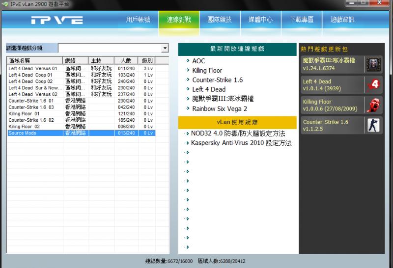Click the Counter-Strike 1.6 update icon
The width and height of the screenshot is (393, 268).
[373, 125]
